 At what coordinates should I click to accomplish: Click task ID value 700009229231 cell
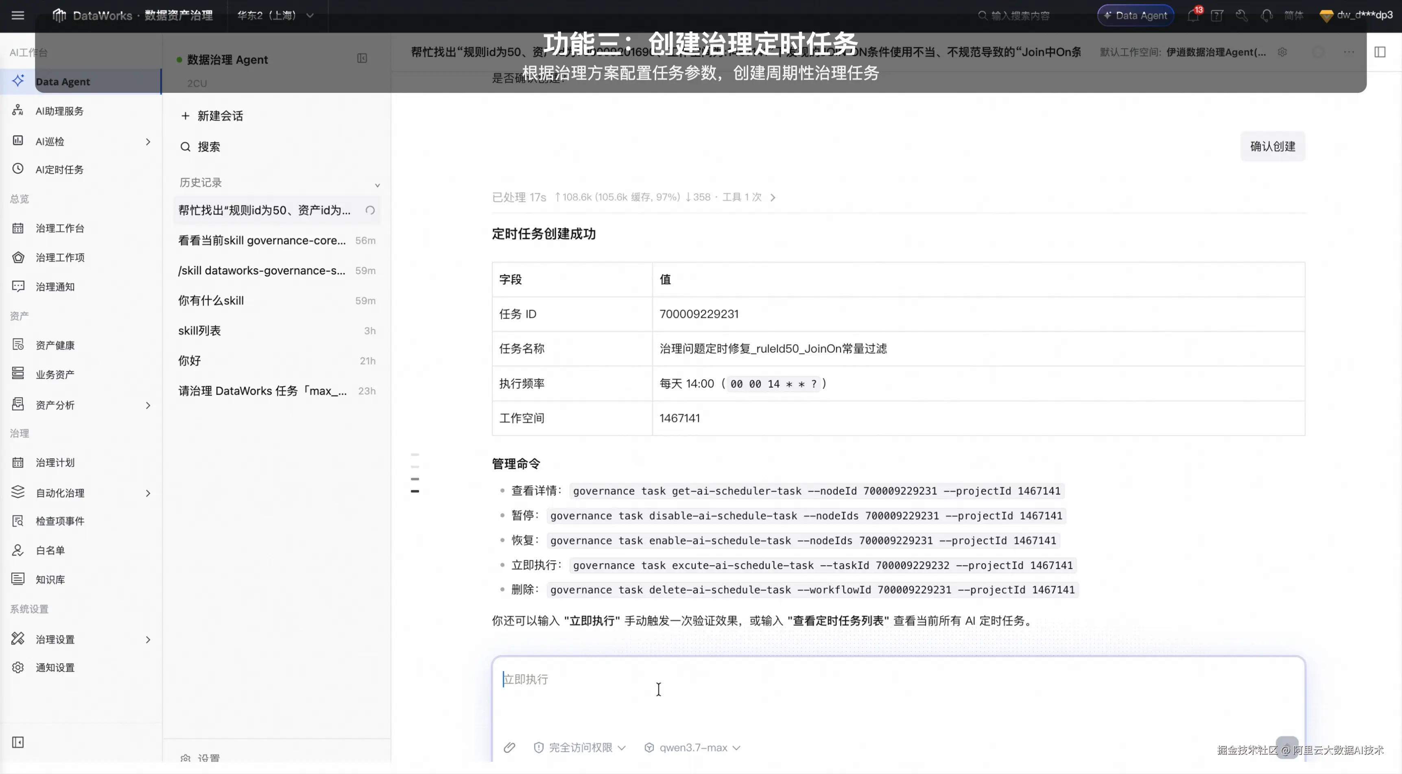pos(978,314)
